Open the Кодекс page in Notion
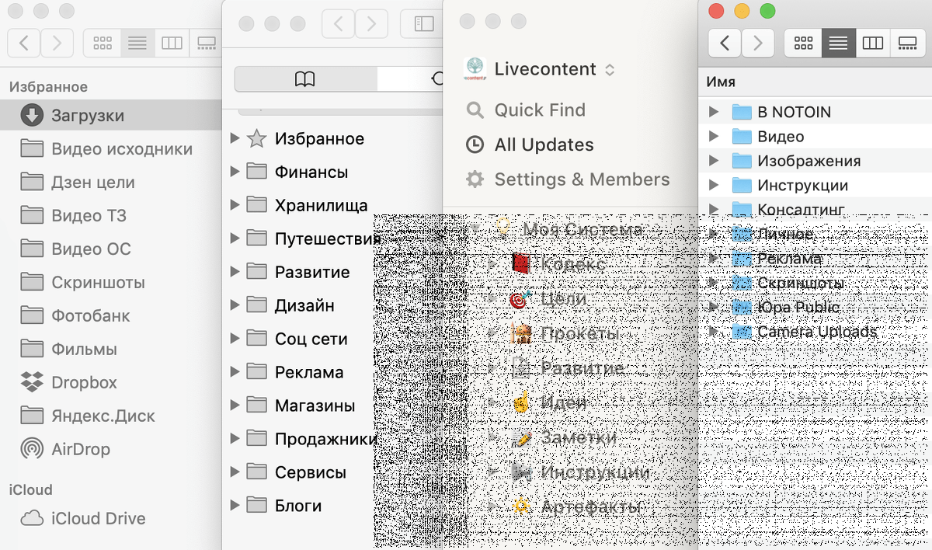Viewport: 932px width, 550px height. pyautogui.click(x=573, y=264)
